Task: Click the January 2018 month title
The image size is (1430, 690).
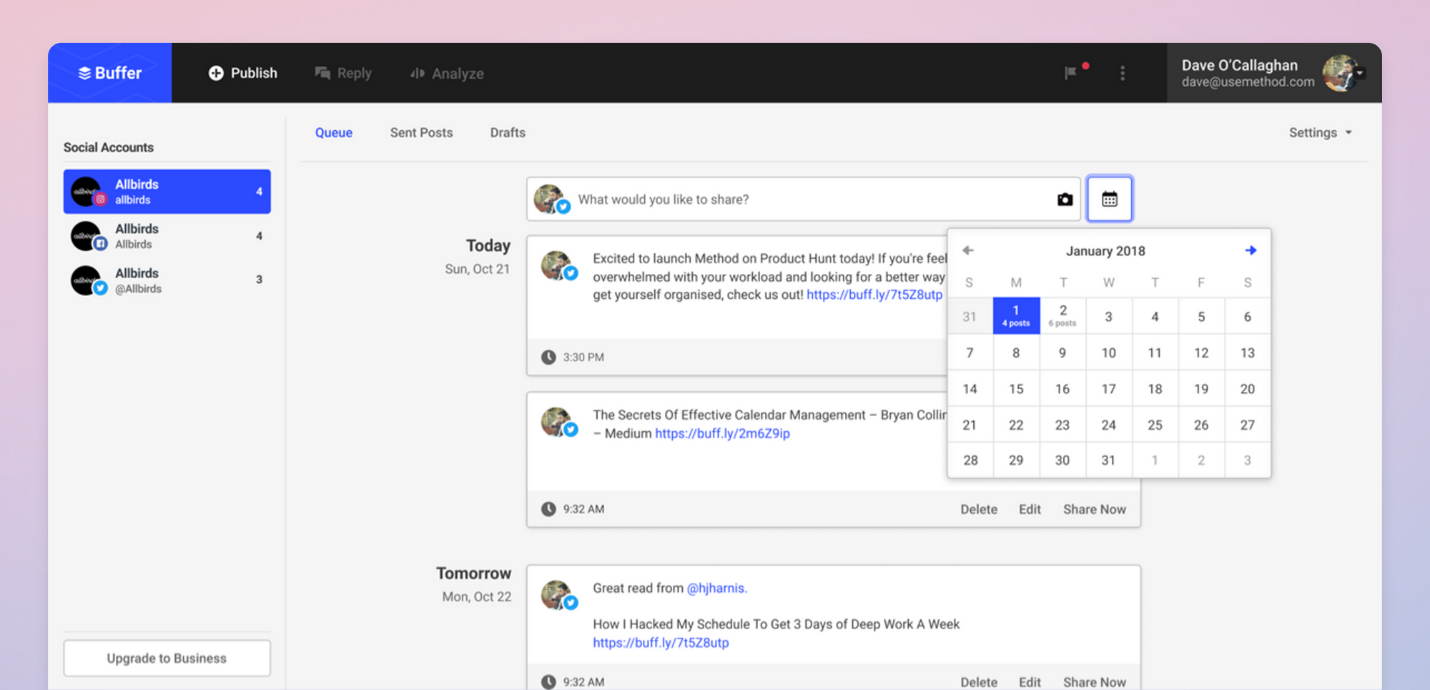Action: [1105, 251]
